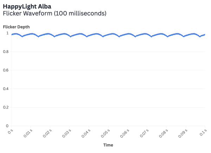Screen dimensions: 211x153
Task: Click the 0.01 s time tick label
Action: click(x=27, y=134)
